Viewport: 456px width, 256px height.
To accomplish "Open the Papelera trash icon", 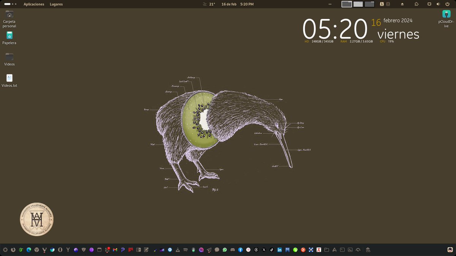I will click(9, 38).
